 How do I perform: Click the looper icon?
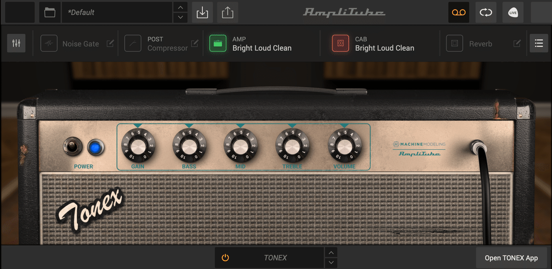pos(486,12)
